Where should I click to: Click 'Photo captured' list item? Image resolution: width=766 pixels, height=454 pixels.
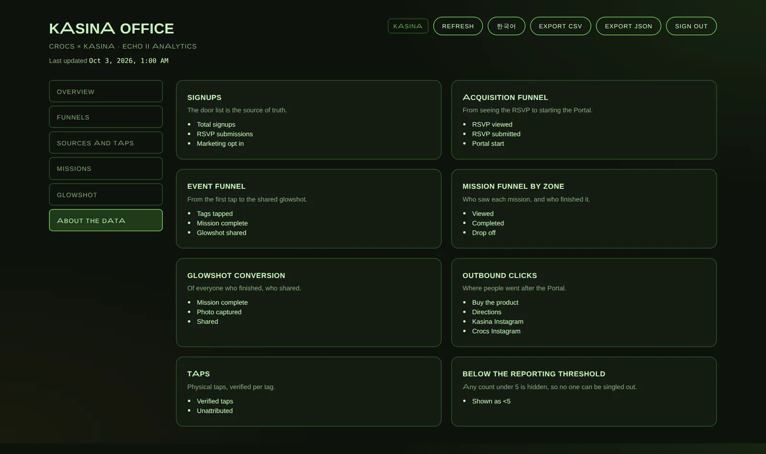219,312
